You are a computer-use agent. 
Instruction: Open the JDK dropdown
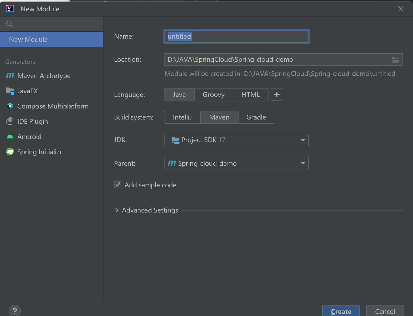pyautogui.click(x=236, y=140)
